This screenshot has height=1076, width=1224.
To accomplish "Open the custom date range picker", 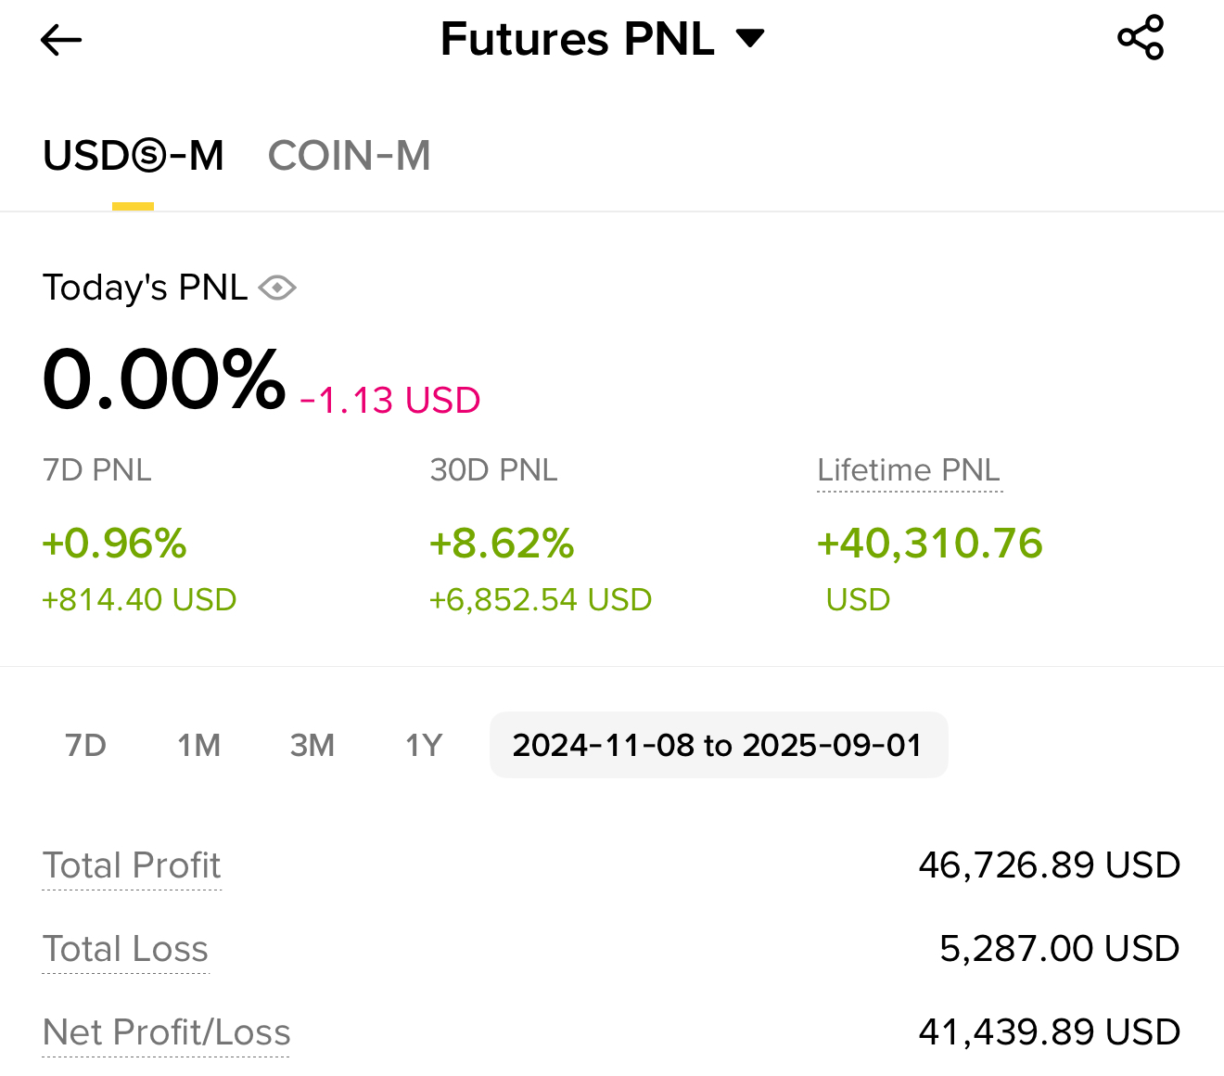I will point(718,745).
